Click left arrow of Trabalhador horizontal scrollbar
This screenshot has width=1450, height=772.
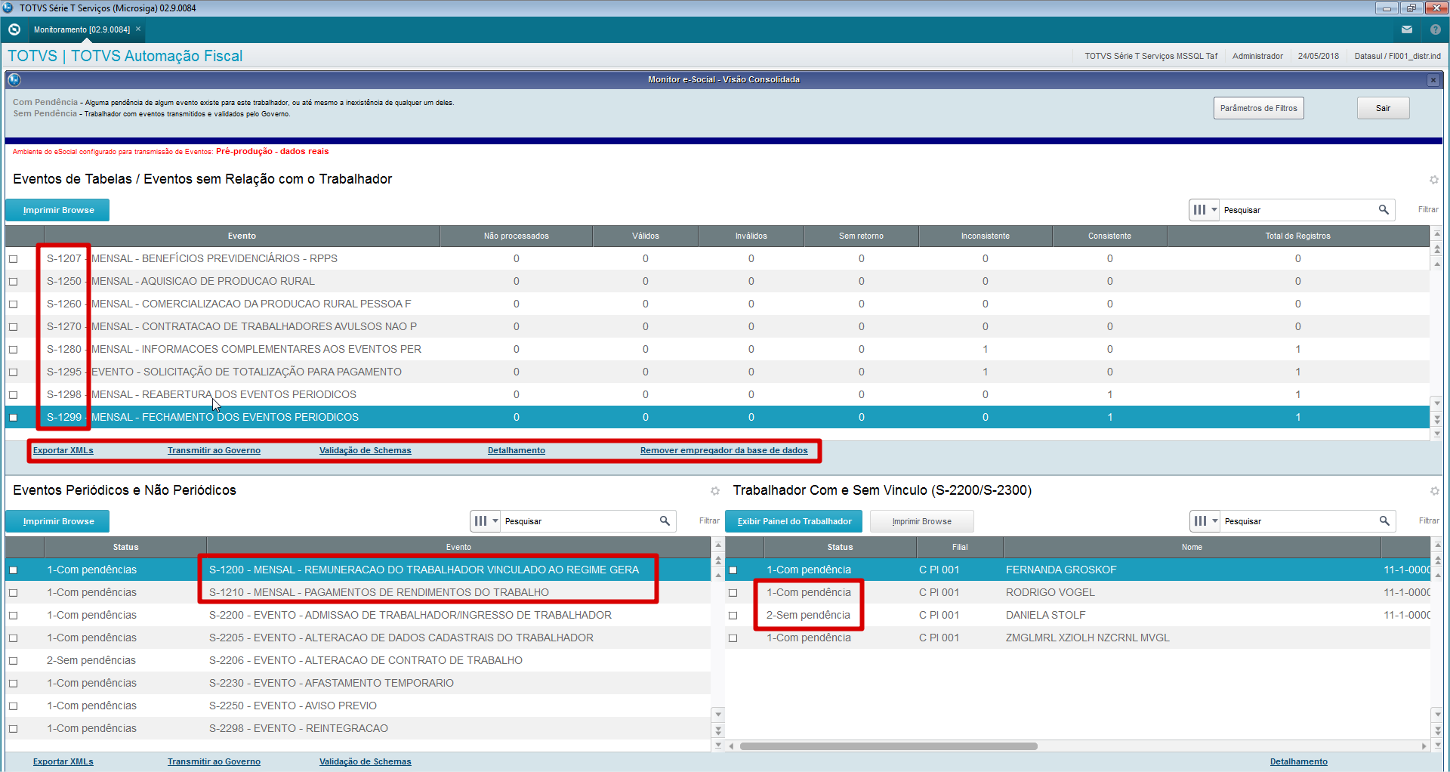[x=731, y=746]
